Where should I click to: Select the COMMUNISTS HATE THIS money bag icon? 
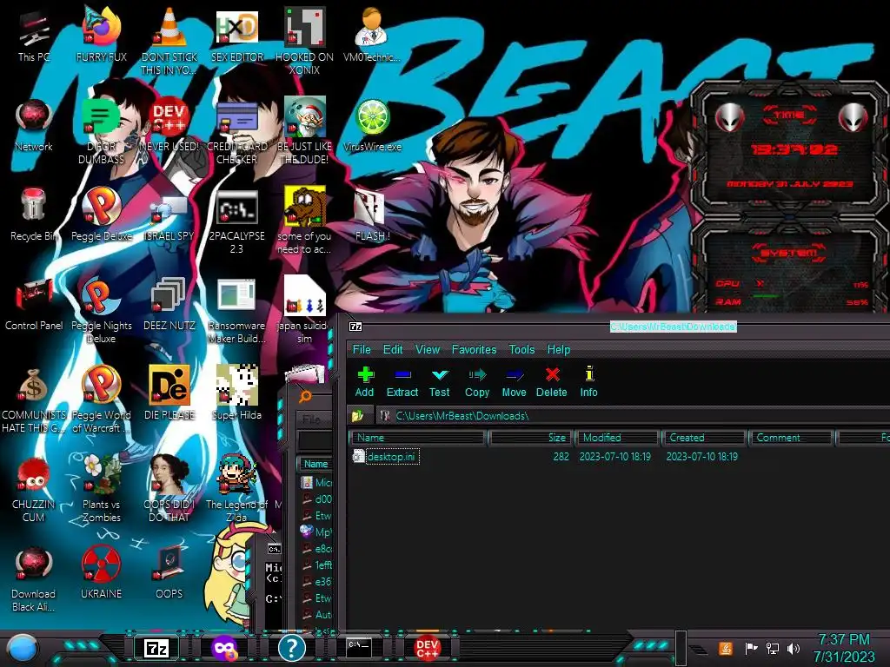34,400
